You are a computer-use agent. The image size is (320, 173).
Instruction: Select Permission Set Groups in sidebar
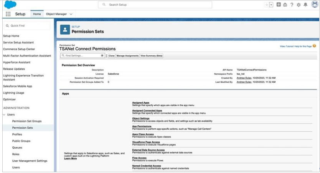(26, 121)
